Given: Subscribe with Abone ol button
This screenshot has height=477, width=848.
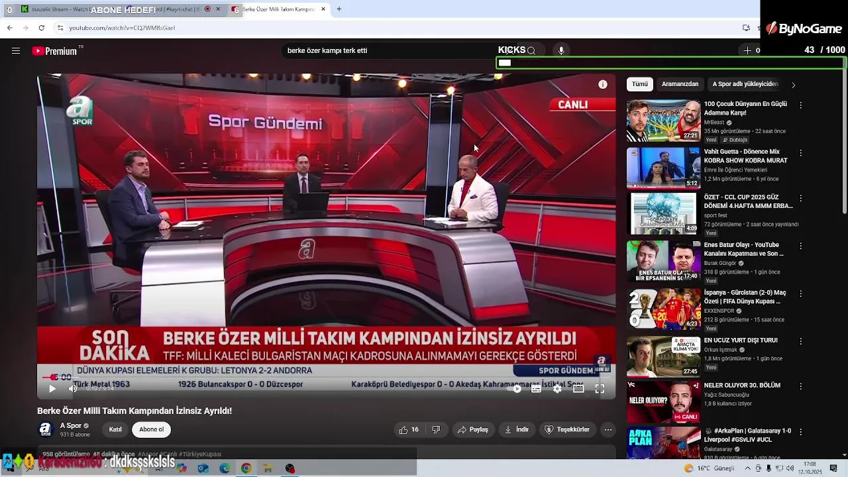Looking at the screenshot, I should (x=152, y=429).
